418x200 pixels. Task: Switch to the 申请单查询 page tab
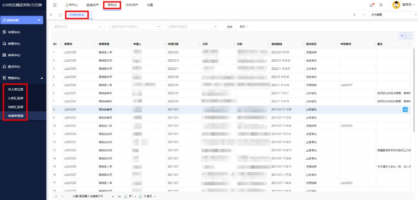point(77,15)
